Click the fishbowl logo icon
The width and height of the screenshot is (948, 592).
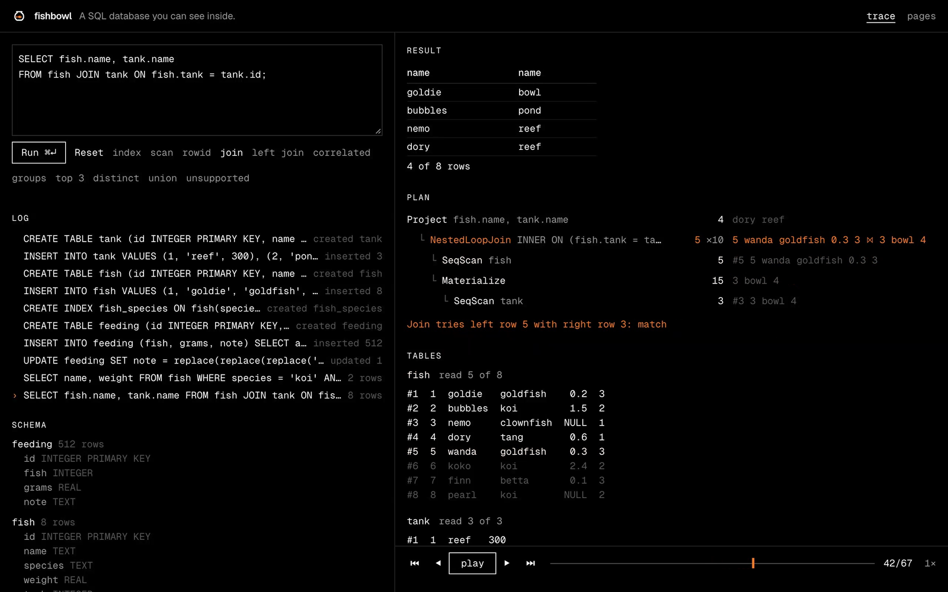(x=19, y=16)
